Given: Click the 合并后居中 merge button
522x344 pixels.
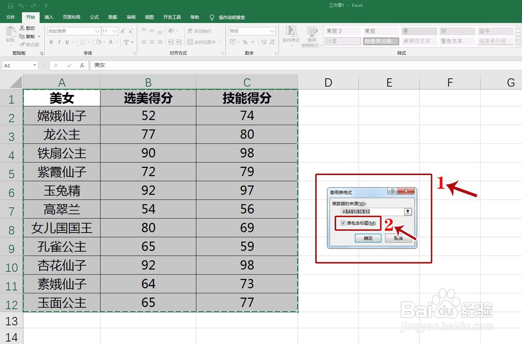Looking at the screenshot, I should pos(201,42).
